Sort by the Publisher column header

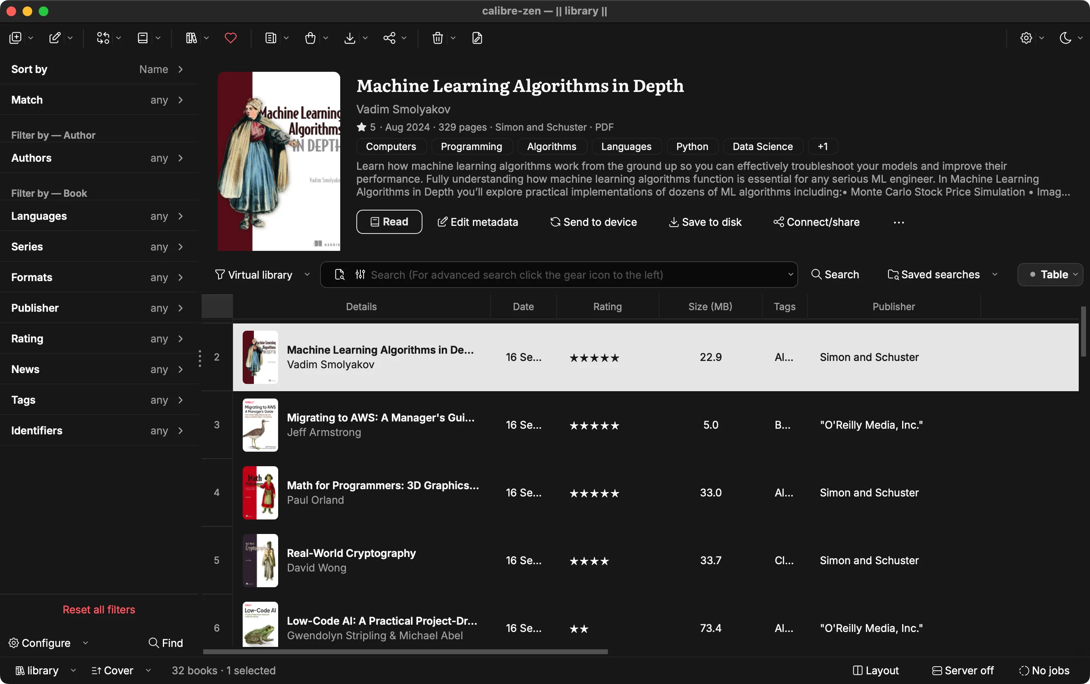(x=893, y=307)
